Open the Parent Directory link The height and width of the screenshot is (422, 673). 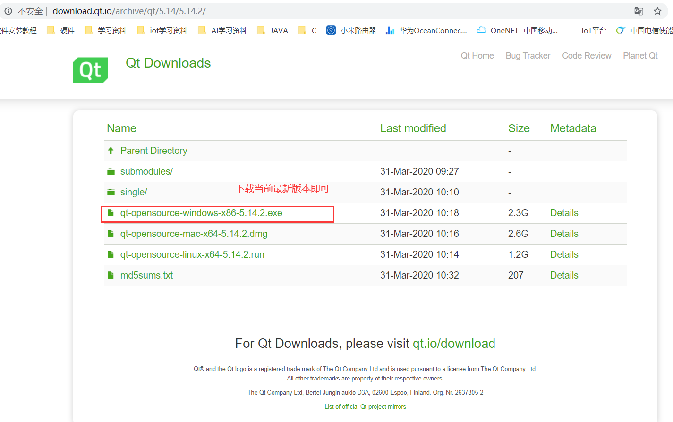point(153,150)
